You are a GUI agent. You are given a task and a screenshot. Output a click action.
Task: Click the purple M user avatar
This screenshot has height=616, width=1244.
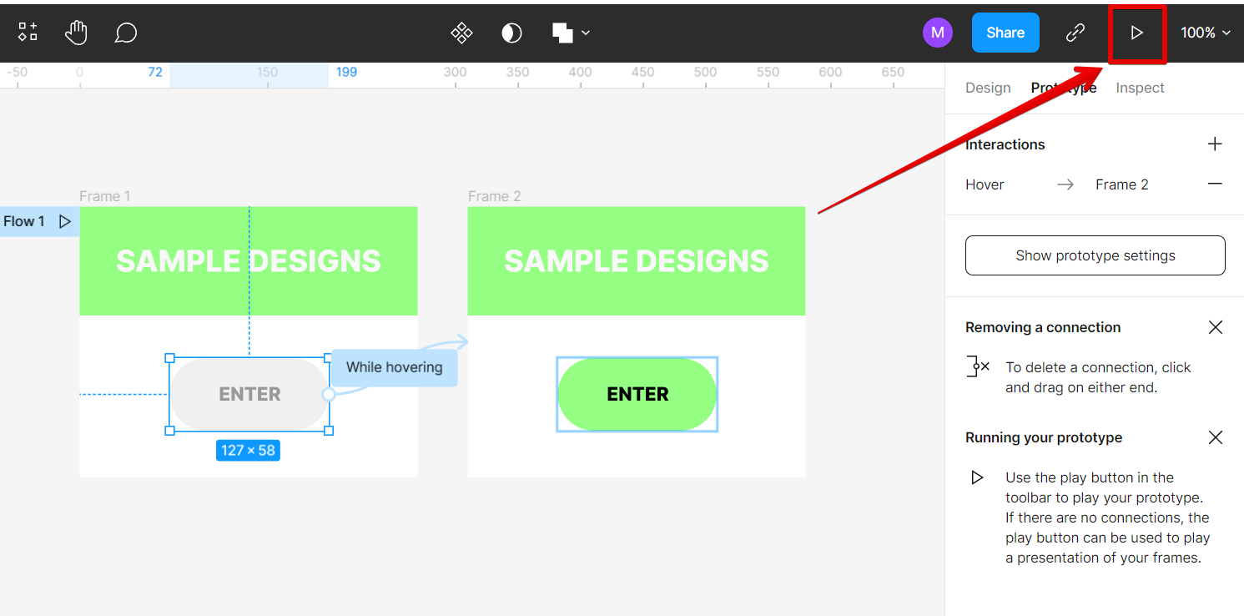click(937, 33)
